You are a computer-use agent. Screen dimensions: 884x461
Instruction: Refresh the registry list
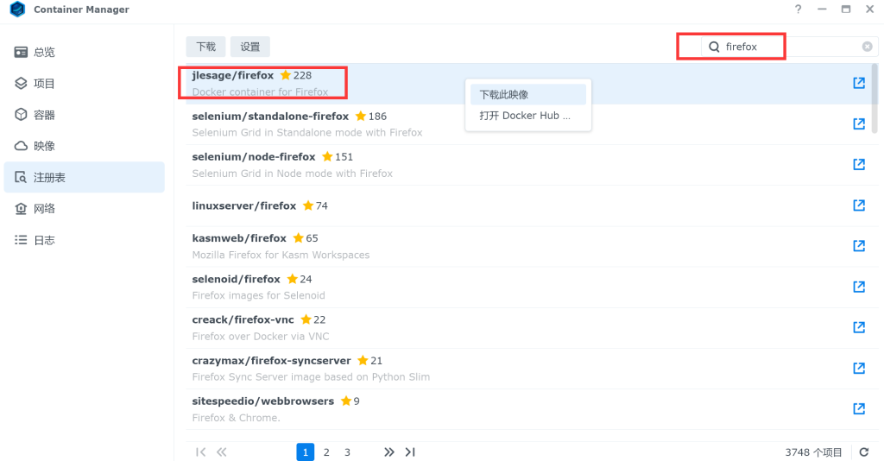click(x=863, y=452)
